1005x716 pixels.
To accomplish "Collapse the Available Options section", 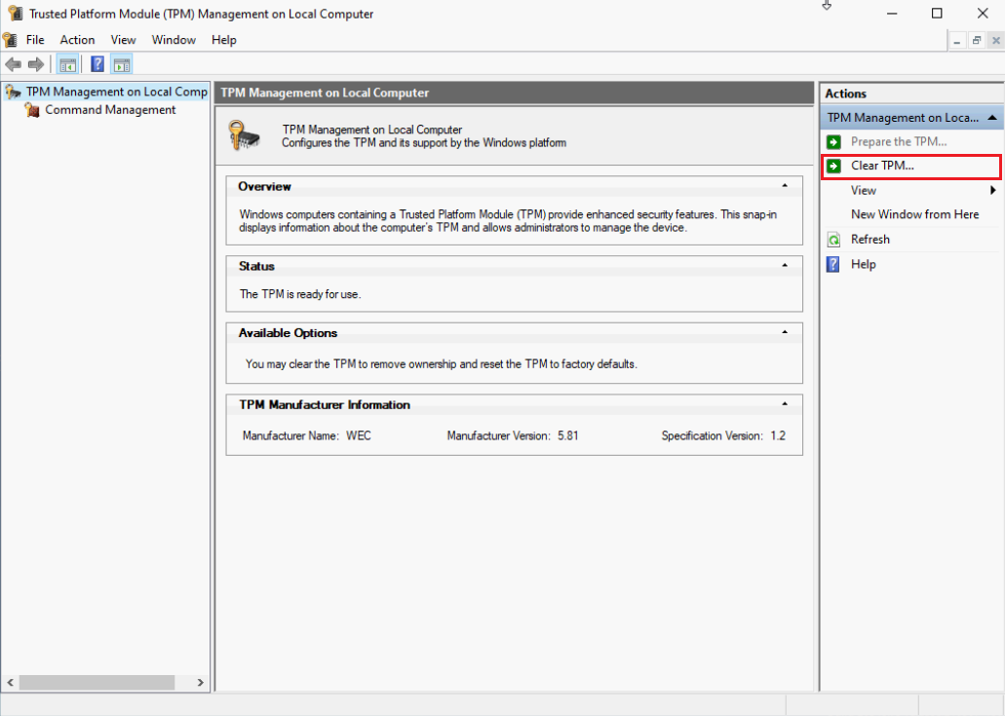I will 785,332.
